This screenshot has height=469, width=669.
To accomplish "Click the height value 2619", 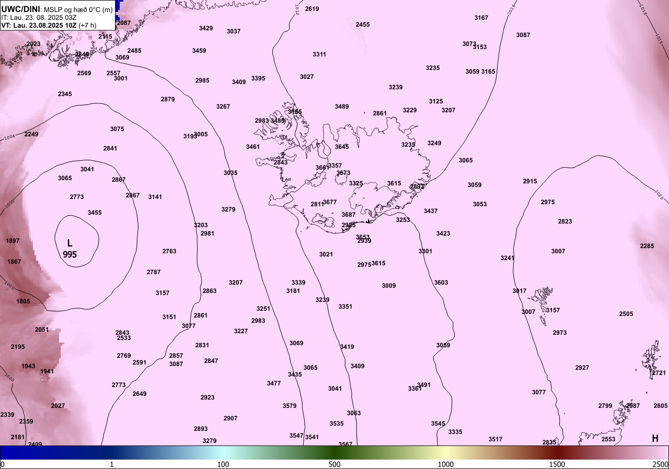I will [x=312, y=9].
